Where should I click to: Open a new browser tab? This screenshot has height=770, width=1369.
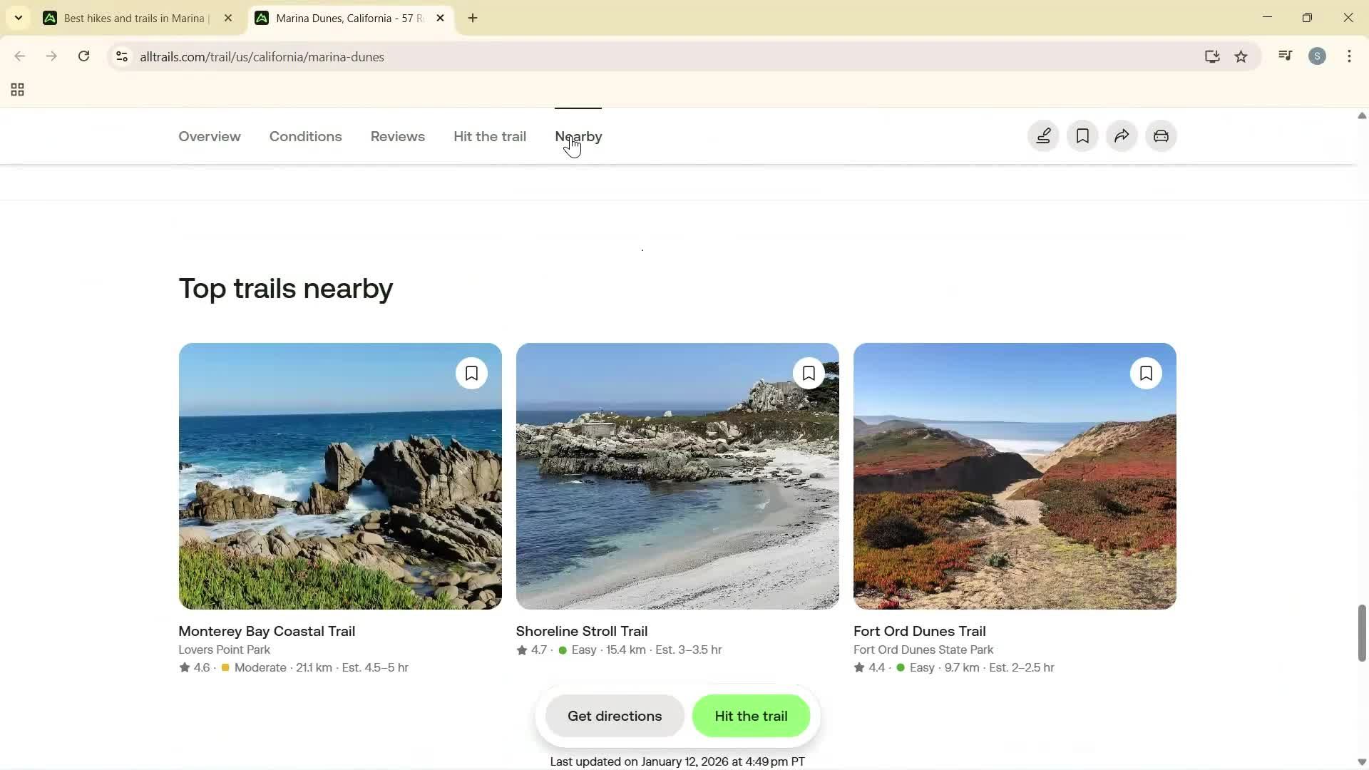[472, 18]
